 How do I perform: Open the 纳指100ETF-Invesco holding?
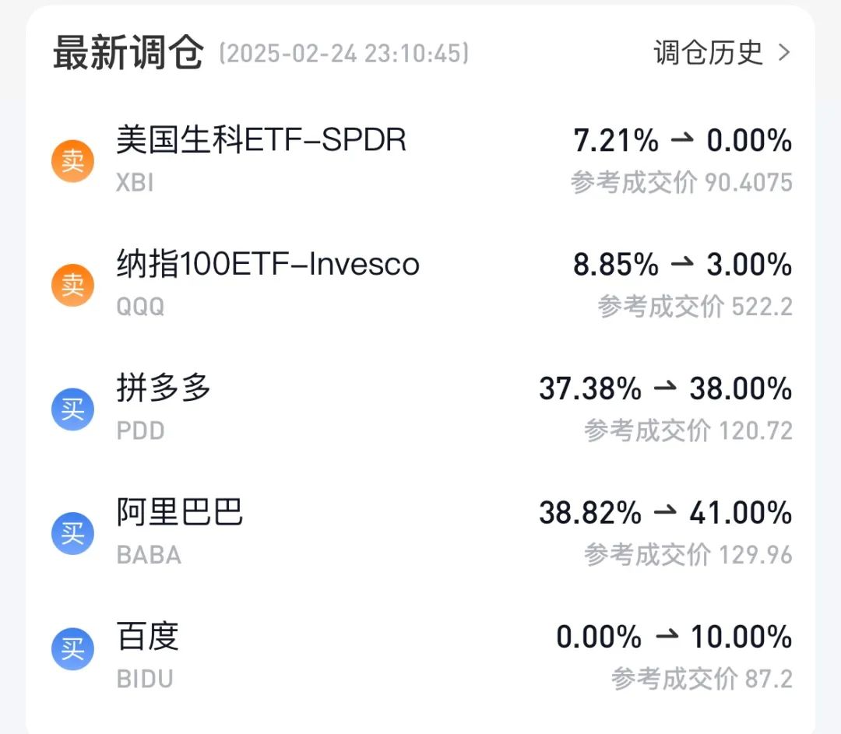pyautogui.click(x=268, y=265)
